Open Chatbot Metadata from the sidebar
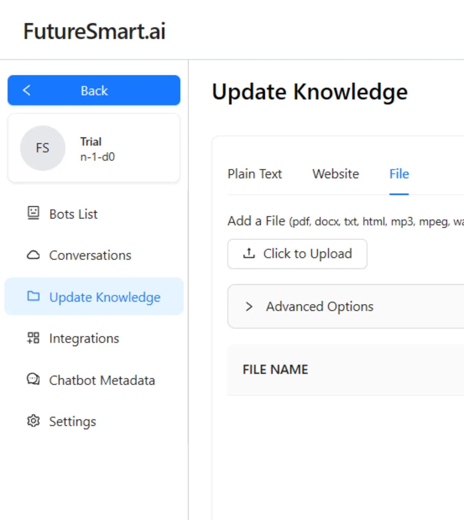This screenshot has height=520, width=464. tap(102, 380)
